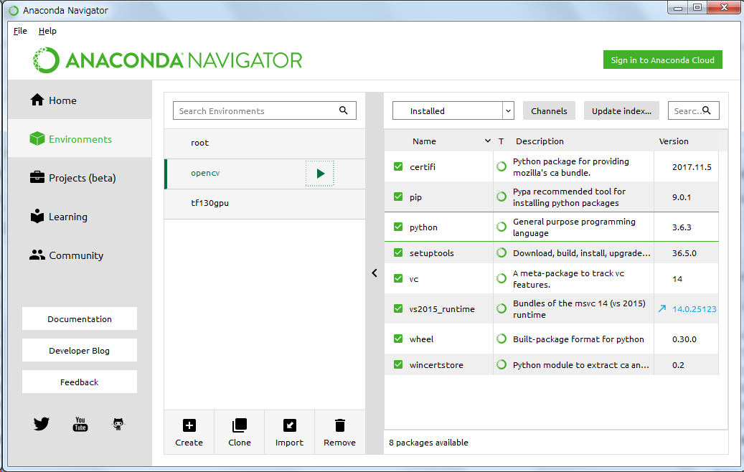Open the File menu
The width and height of the screenshot is (744, 472).
[20, 31]
